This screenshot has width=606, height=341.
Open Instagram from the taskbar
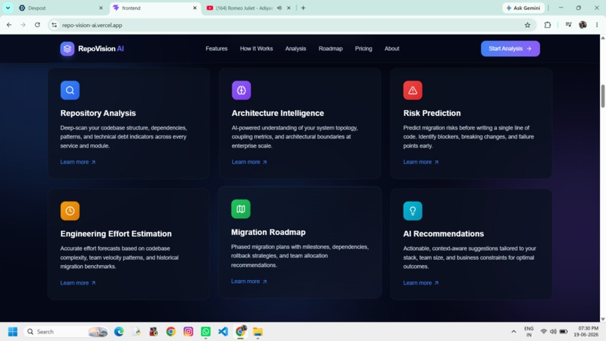(x=188, y=332)
